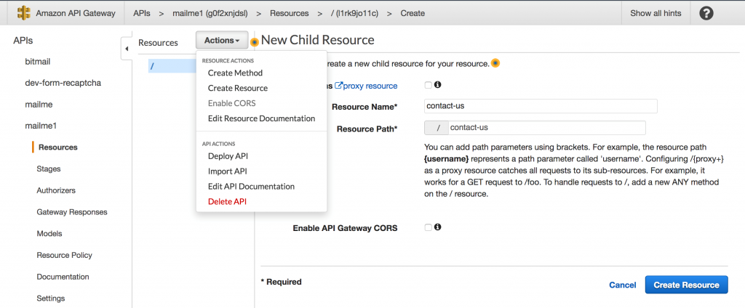Screen dimensions: 745x308
Task: Open Stages in the sidebar
Action: pos(49,169)
